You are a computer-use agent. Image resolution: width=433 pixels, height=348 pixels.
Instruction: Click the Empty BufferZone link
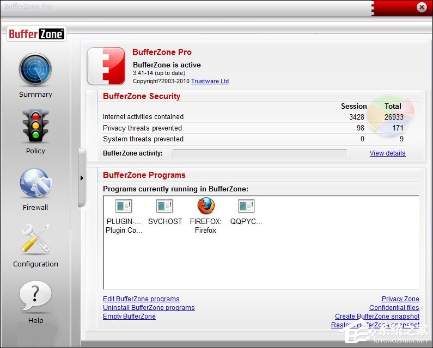[129, 316]
